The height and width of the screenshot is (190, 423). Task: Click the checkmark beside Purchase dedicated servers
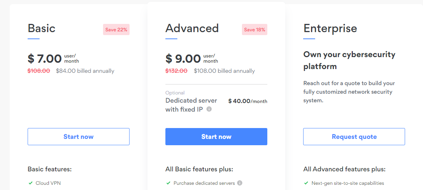coord(168,183)
